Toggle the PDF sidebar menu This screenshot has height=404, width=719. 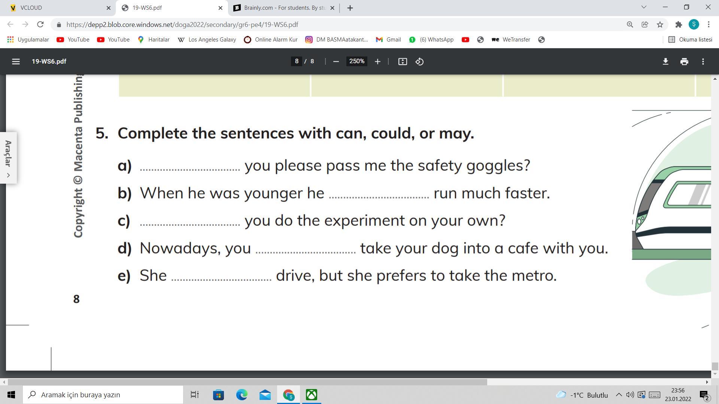pos(16,61)
